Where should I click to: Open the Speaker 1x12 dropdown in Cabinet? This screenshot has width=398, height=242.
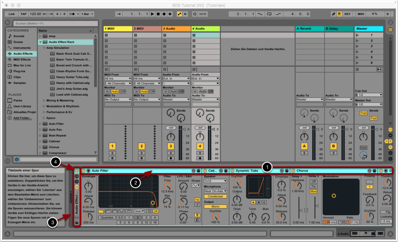215,181
